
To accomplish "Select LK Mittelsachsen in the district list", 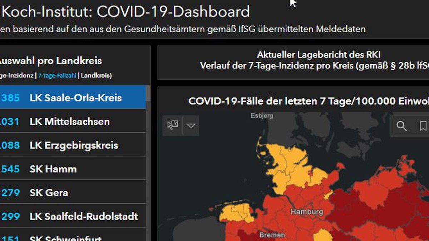I will [x=73, y=121].
